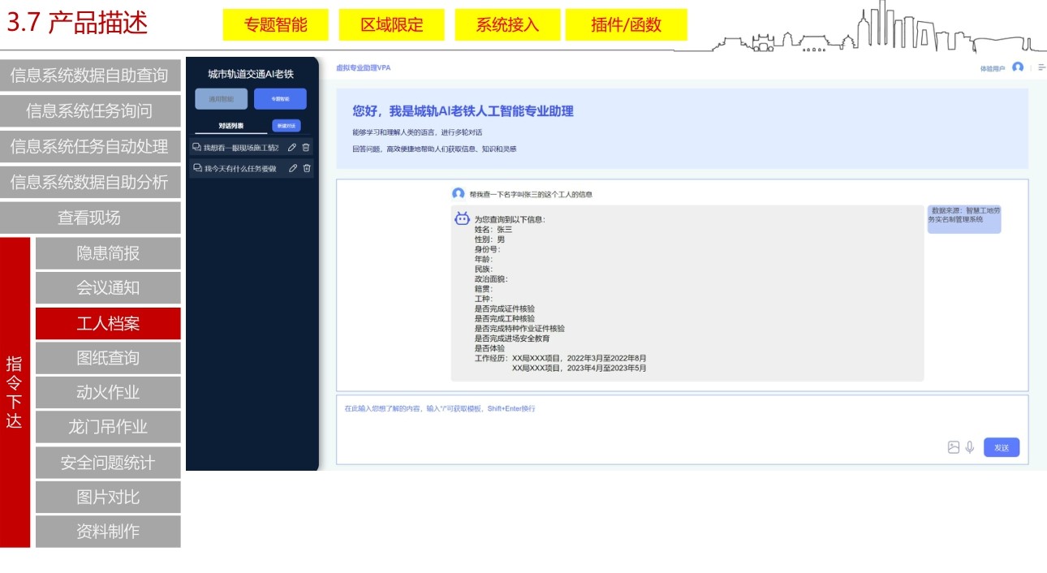The height and width of the screenshot is (573, 1047).
Task: Switch to 专题智能 mode in sidebar
Action: tap(280, 99)
